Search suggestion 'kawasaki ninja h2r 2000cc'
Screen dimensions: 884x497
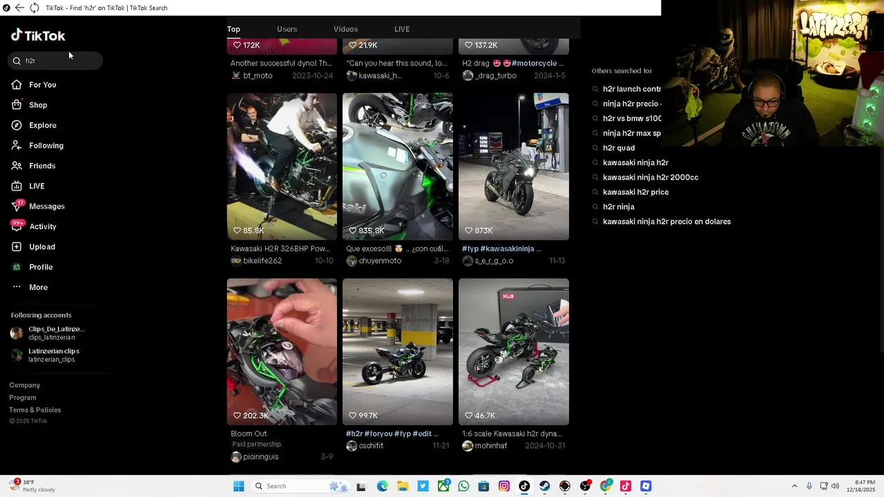[651, 177]
